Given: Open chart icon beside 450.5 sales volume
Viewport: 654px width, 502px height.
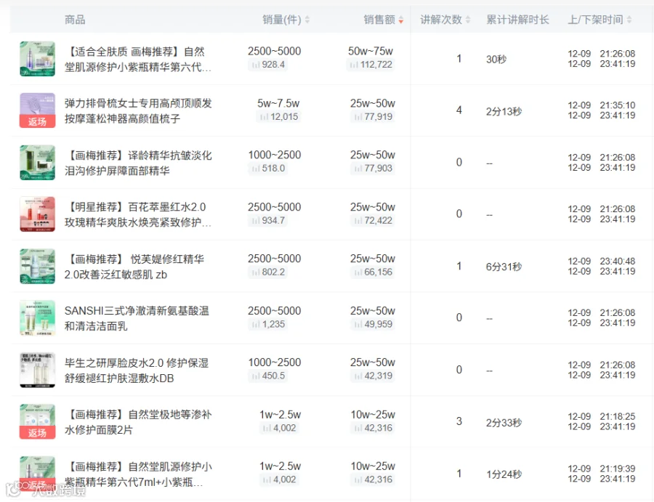Looking at the screenshot, I should tap(255, 376).
